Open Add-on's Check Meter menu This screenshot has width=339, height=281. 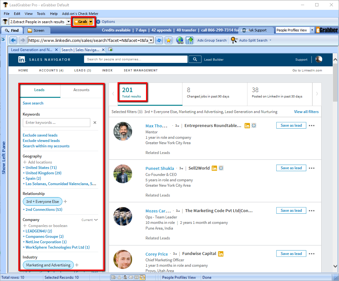pos(80,14)
